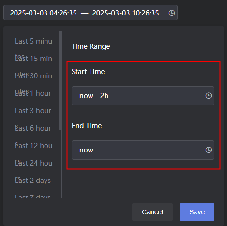Select the Last 3 hours preset
This screenshot has width=227, height=226.
pyautogui.click(x=33, y=111)
